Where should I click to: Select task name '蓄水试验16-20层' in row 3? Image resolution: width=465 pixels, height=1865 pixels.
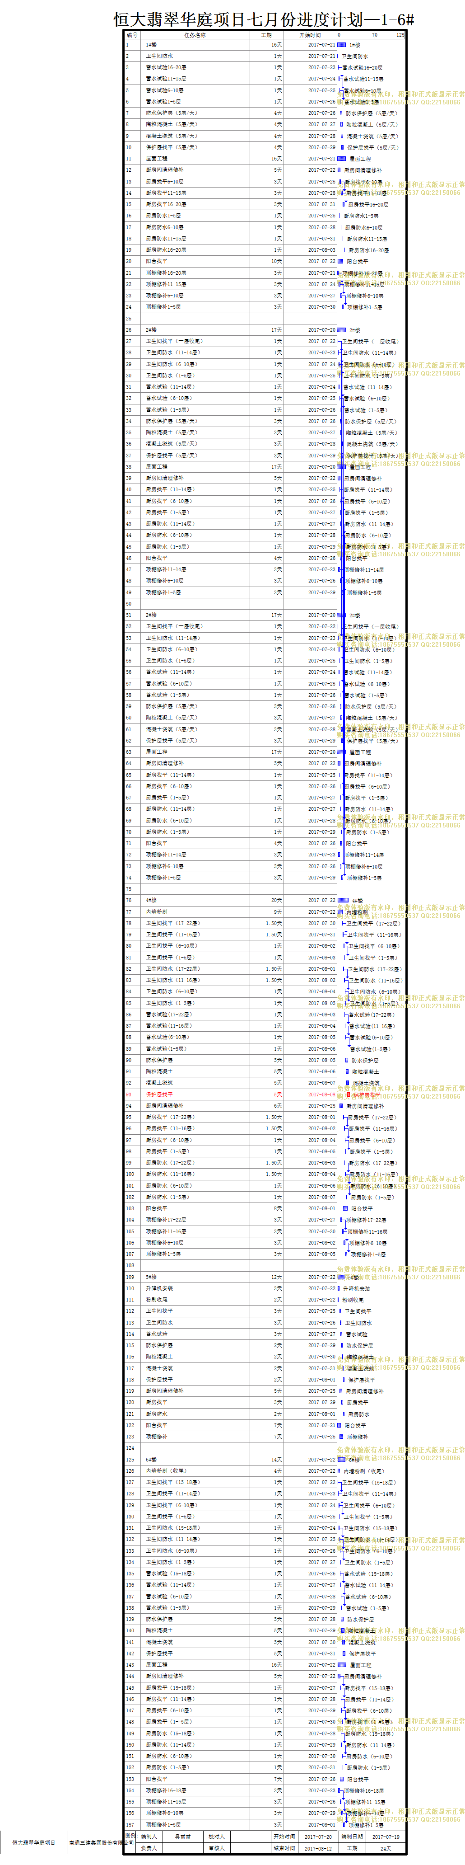pyautogui.click(x=166, y=67)
